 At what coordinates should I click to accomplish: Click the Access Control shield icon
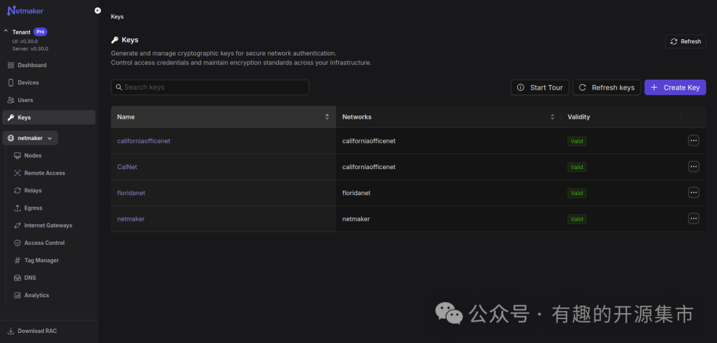point(18,243)
